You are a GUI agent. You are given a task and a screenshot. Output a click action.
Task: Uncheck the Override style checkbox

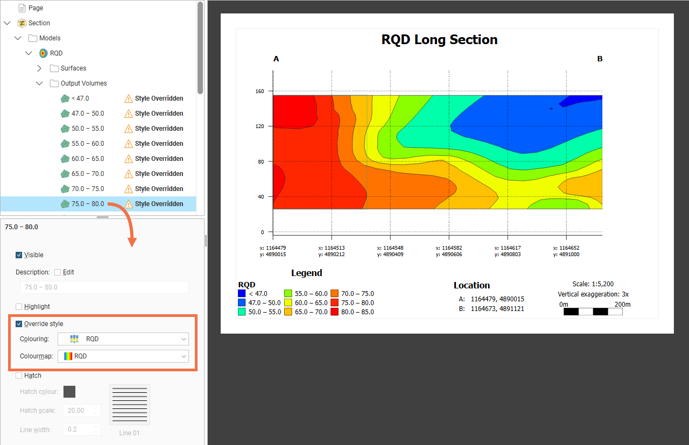[19, 324]
